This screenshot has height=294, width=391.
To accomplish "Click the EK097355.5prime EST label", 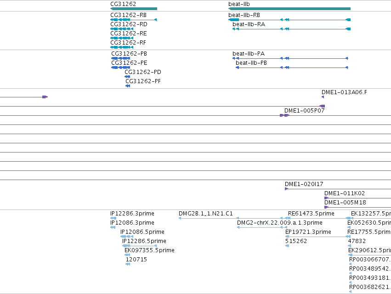I will coord(149,250).
